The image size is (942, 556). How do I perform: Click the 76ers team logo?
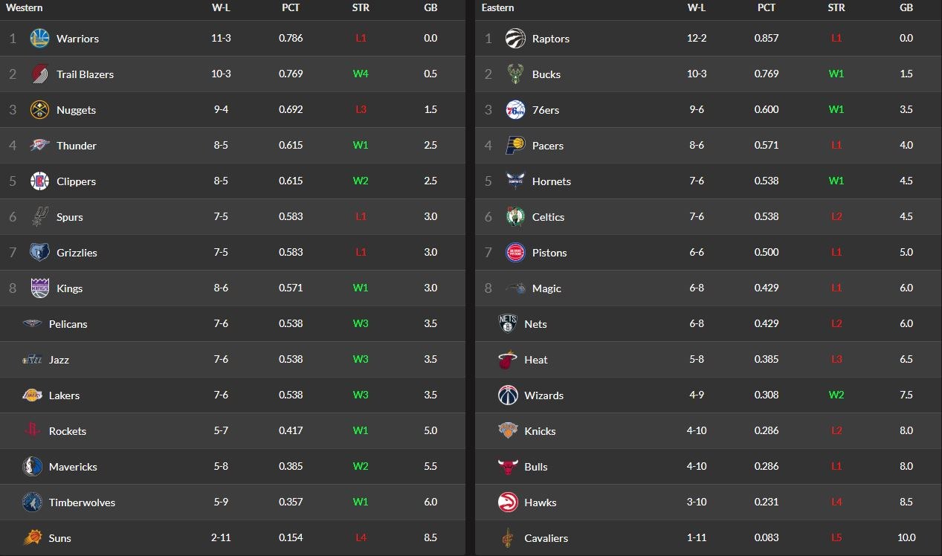click(515, 110)
